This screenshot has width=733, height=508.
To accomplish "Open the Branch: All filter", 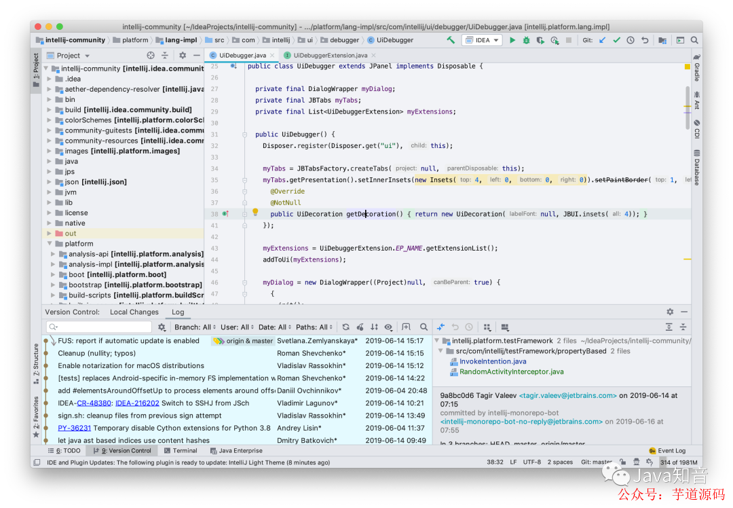I will (195, 327).
